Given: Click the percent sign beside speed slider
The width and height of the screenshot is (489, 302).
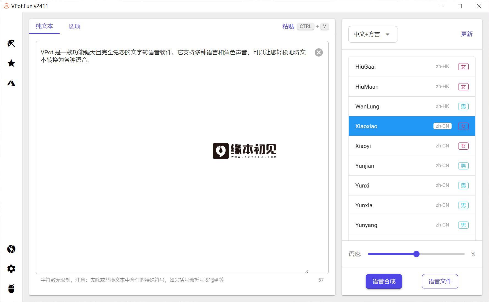Looking at the screenshot, I should click(473, 254).
